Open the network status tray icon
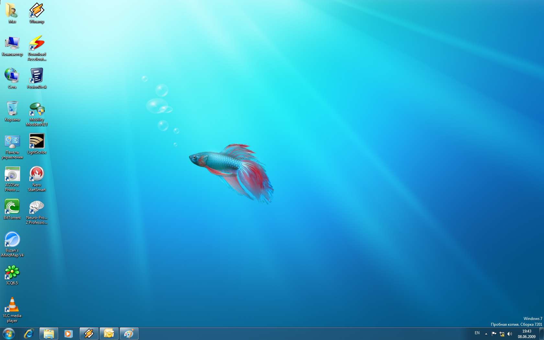 [502, 334]
